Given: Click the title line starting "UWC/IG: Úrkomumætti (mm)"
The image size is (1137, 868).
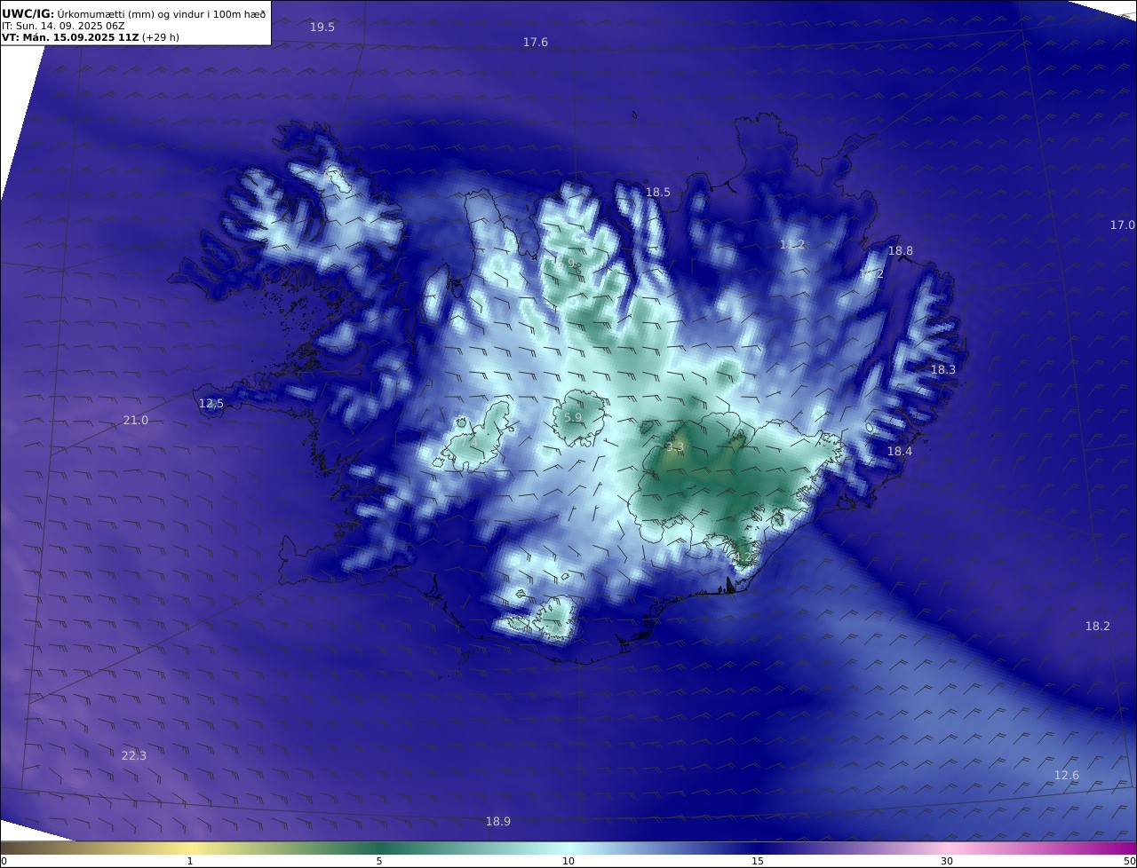Looking at the screenshot, I should (x=134, y=13).
